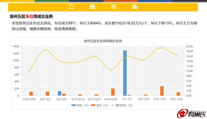Screen dimensions: 207x119
Task: Pick the price line point at 6/3-6/9
Action: (x=62, y=62)
